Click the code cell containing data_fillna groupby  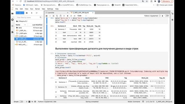[x=111, y=60]
